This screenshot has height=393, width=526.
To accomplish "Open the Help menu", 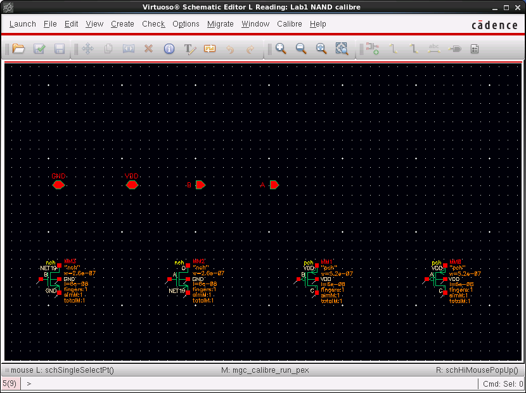I will click(318, 24).
